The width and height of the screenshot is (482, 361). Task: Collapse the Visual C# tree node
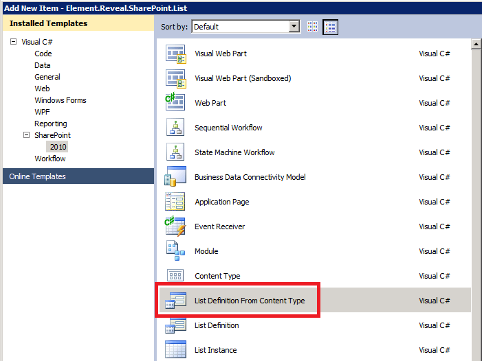tap(13, 41)
